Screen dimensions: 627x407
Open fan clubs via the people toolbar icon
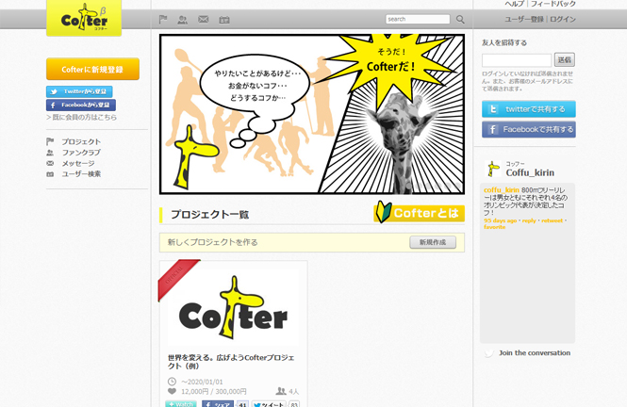182,19
